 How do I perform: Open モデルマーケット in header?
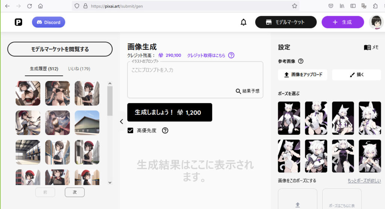tap(286, 22)
